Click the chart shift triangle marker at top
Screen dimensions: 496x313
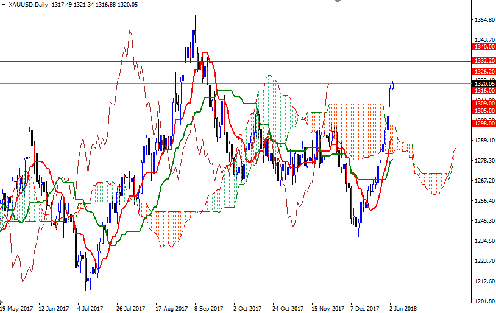point(337,2)
